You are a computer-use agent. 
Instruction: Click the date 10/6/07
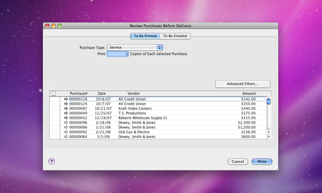[x=103, y=99]
